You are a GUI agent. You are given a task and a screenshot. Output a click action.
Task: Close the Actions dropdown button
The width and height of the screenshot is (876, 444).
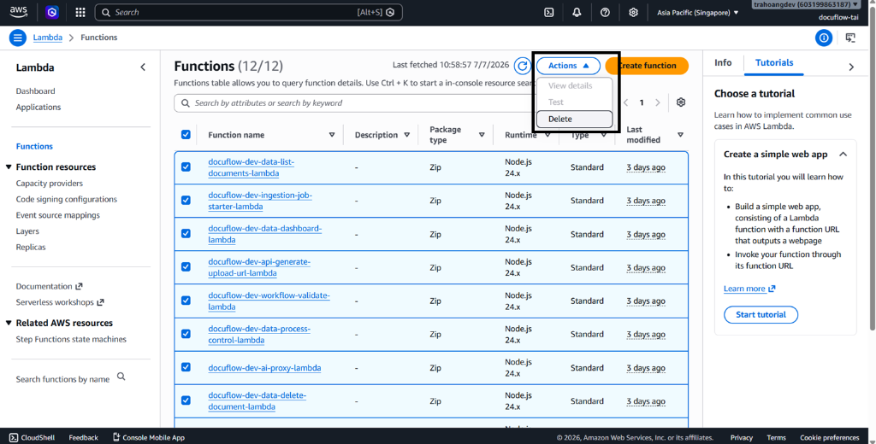click(568, 66)
